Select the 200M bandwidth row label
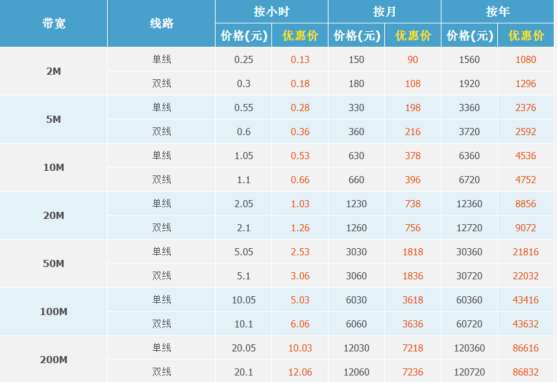Screen dimensions: 557x382 (x=53, y=360)
